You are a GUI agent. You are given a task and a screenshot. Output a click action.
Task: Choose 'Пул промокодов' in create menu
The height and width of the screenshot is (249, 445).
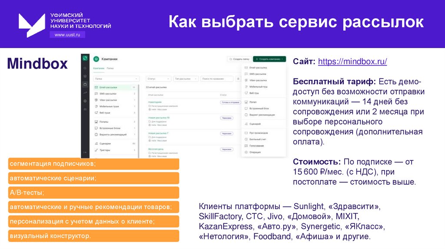click(263, 133)
